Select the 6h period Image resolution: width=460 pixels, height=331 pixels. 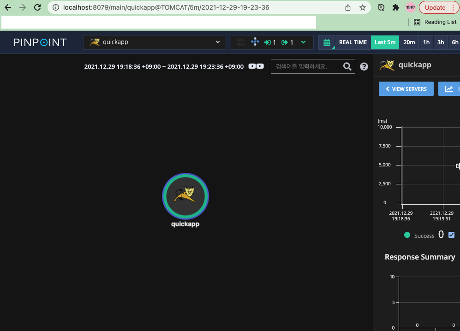tap(454, 42)
